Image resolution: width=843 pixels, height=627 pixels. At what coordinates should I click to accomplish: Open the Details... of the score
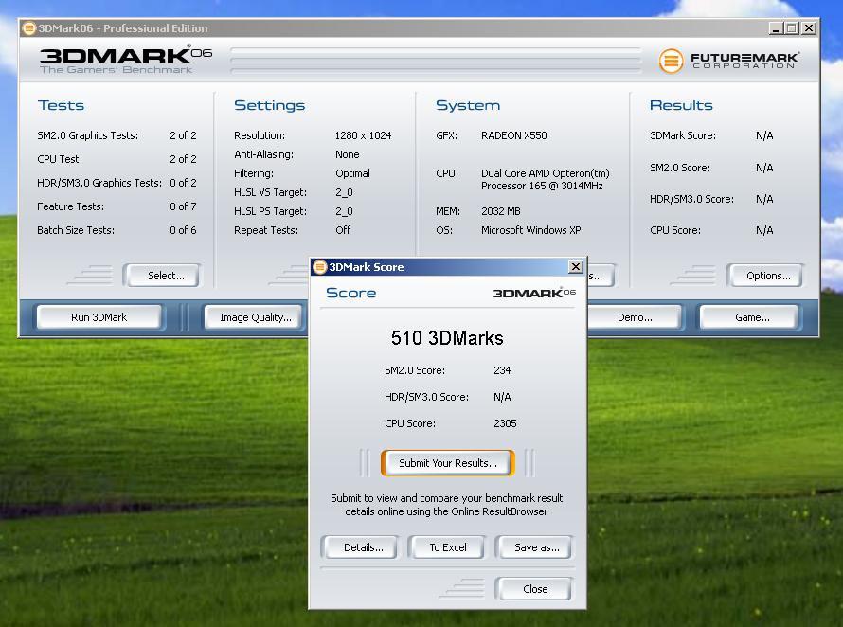pos(361,547)
